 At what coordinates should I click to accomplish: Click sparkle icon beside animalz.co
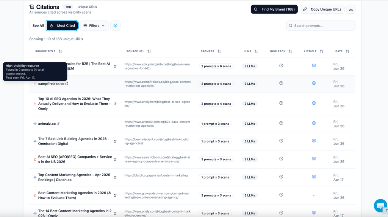tap(35, 124)
